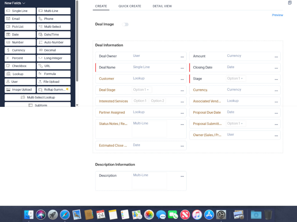Choose the Image Upload field icon
Image resolution: width=297 pixels, height=222 pixels.
click(8, 90)
